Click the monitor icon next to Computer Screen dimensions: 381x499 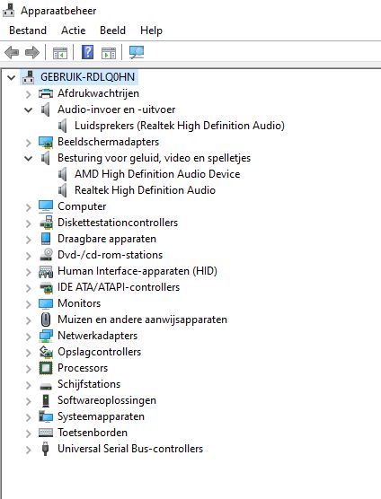tap(46, 206)
